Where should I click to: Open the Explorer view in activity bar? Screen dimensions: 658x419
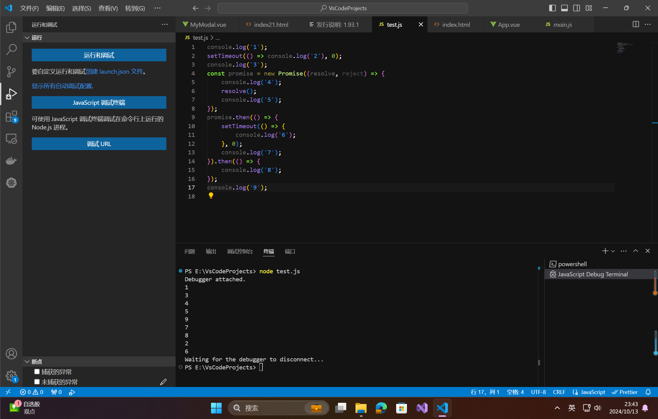[11, 27]
